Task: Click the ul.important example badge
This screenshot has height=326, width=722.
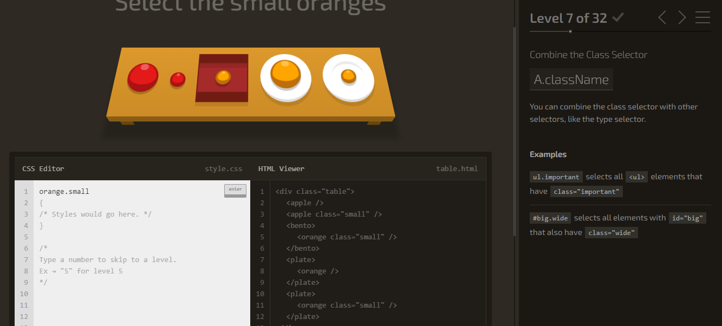Action: coord(556,177)
